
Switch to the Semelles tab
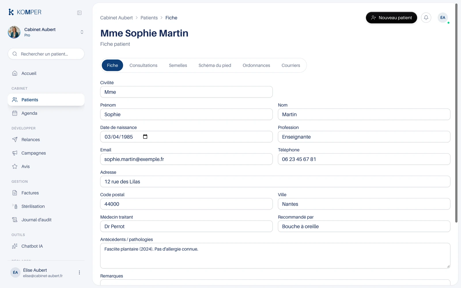coord(178,65)
